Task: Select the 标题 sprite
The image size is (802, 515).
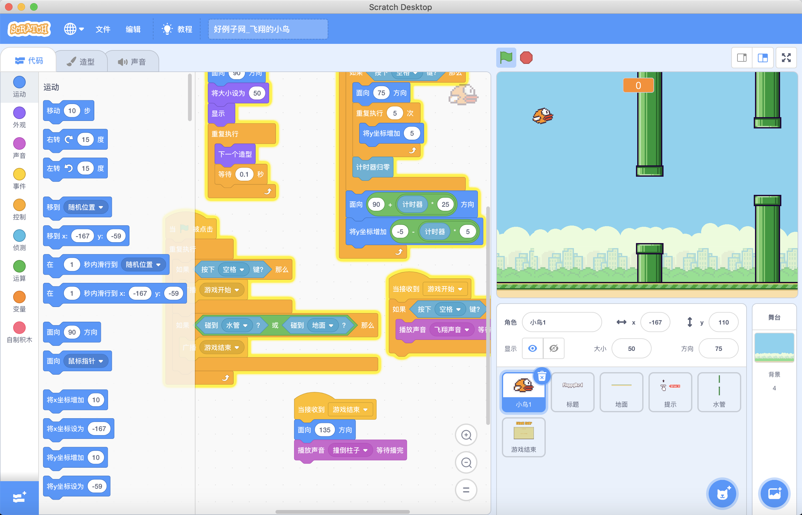Action: pyautogui.click(x=572, y=392)
